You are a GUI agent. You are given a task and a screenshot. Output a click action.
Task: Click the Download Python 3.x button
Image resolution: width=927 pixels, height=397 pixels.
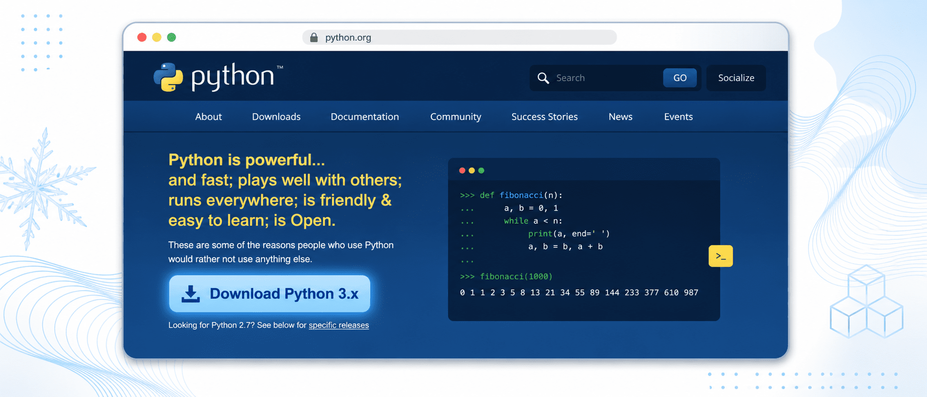(270, 294)
